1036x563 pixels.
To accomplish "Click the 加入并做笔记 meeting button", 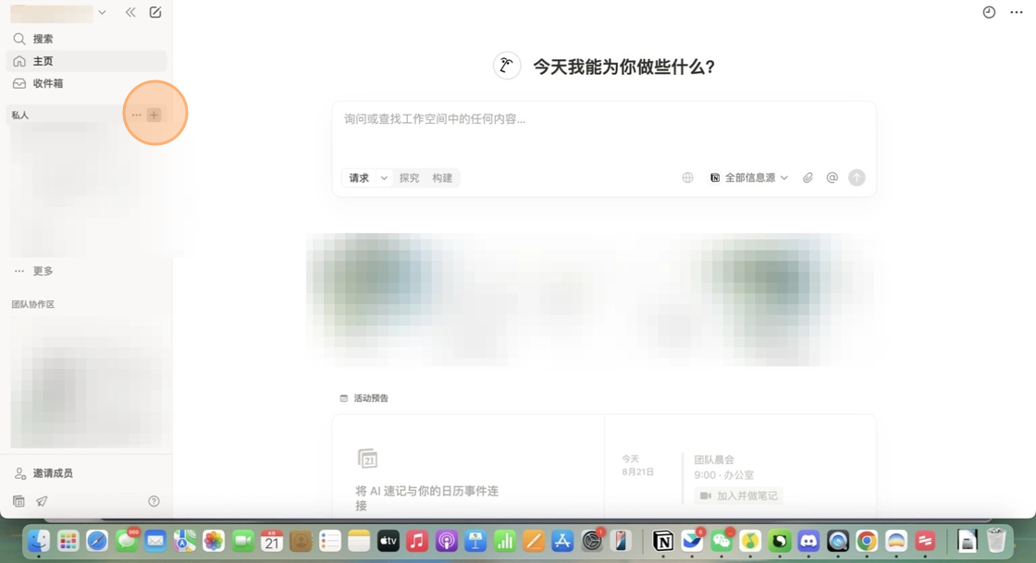I will 738,496.
